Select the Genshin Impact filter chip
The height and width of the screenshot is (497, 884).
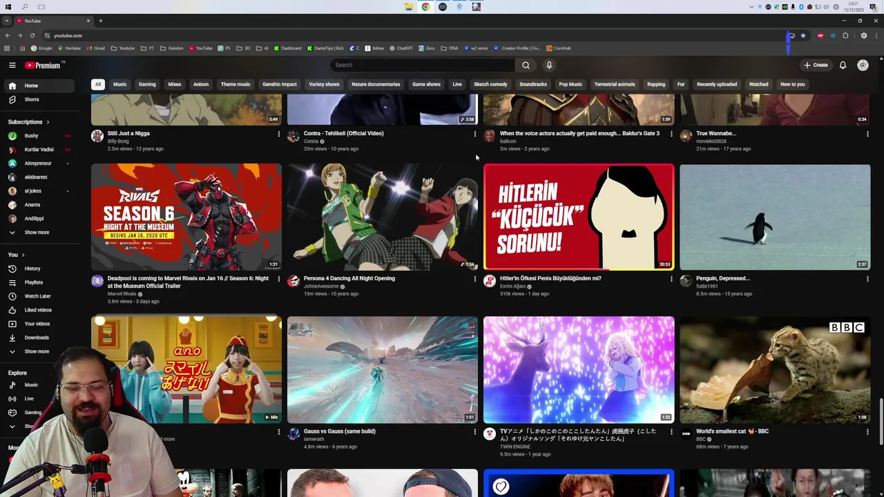click(280, 84)
